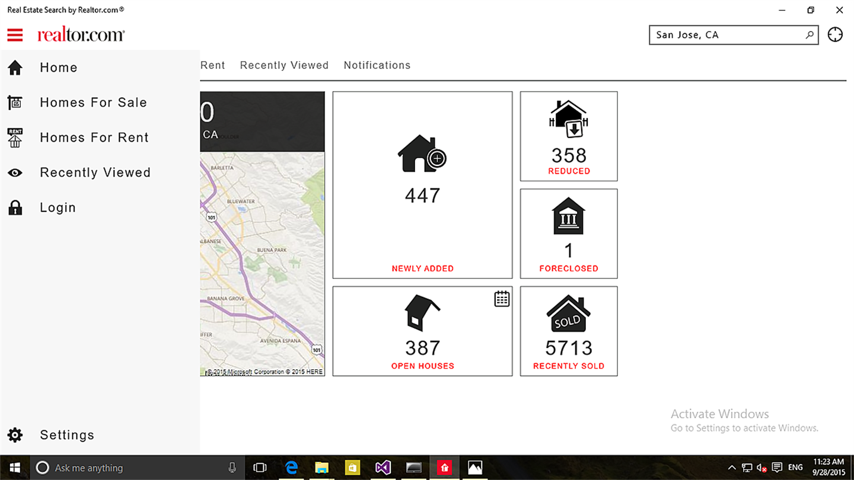854x480 pixels.
Task: Open the 447 Newly Added tile
Action: tap(422, 185)
